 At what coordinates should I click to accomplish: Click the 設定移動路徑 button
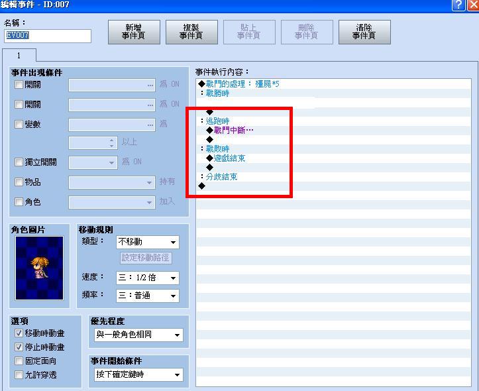pyautogui.click(x=145, y=258)
